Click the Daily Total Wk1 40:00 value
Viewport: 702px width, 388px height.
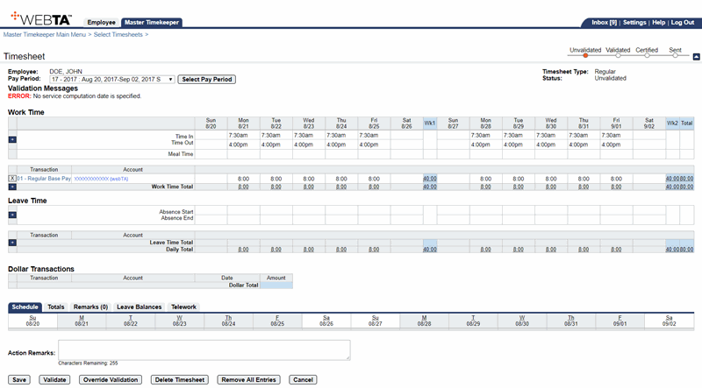(x=430, y=250)
